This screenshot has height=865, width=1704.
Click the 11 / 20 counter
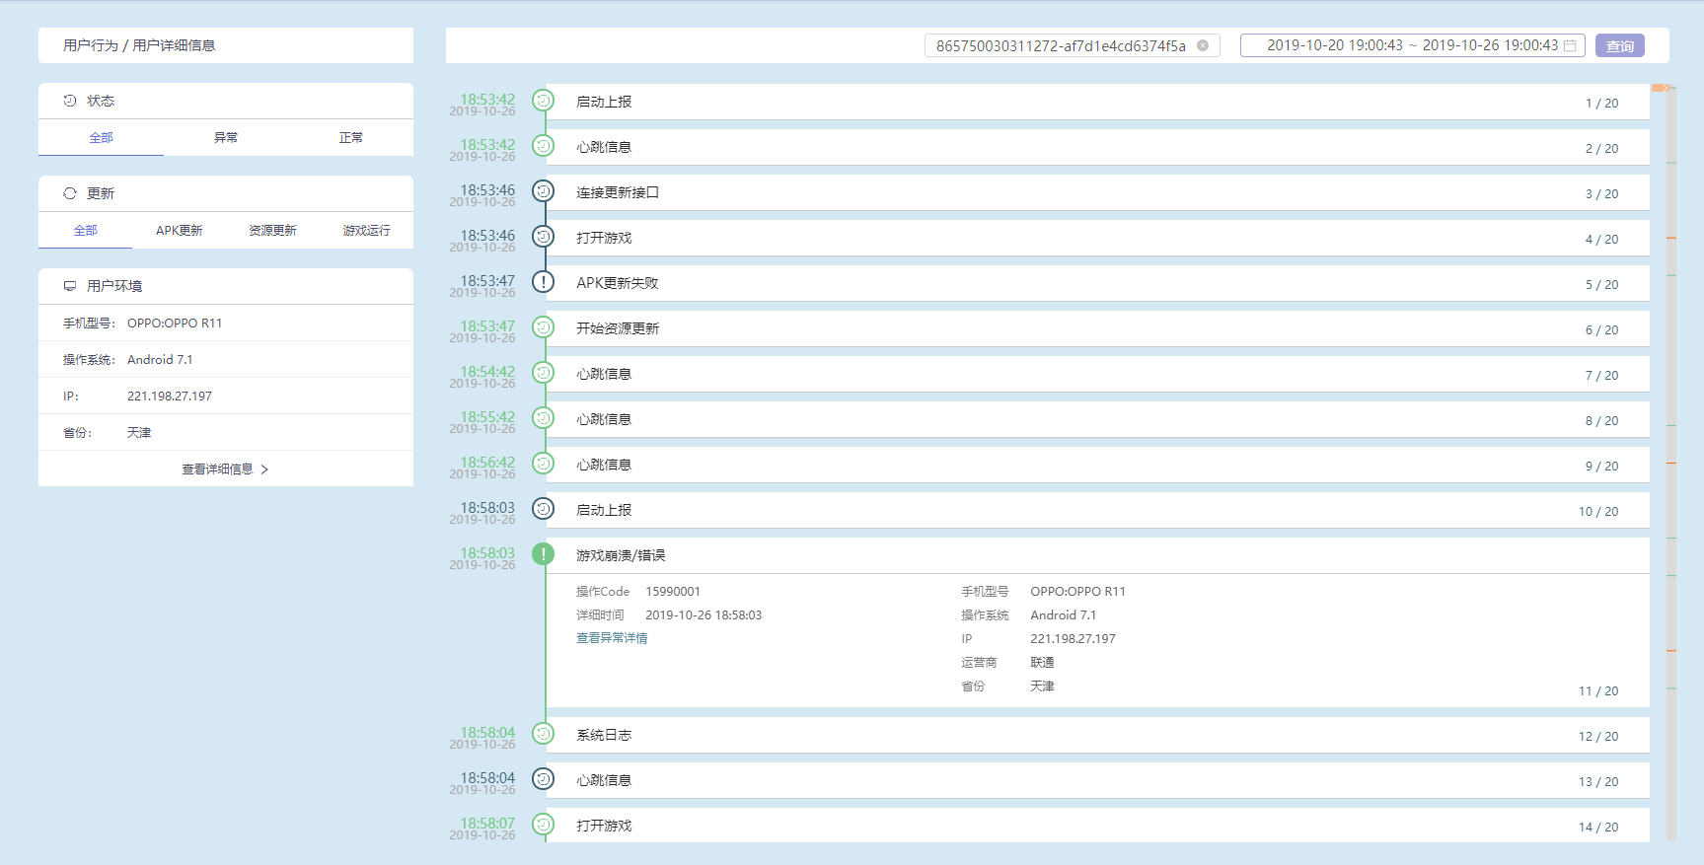tap(1598, 691)
